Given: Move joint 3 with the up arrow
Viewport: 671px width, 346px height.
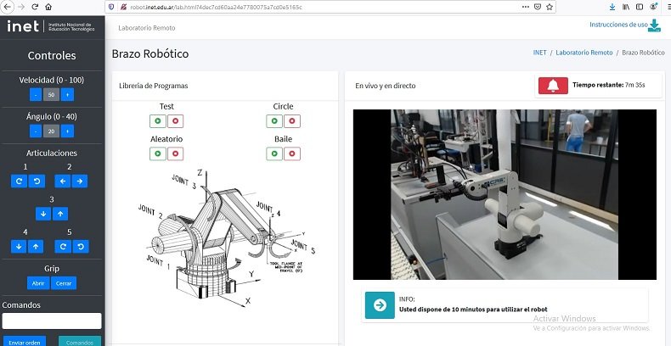Looking at the screenshot, I should (x=59, y=214).
